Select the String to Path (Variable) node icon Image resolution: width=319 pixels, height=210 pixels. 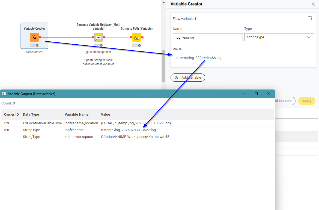point(137,37)
